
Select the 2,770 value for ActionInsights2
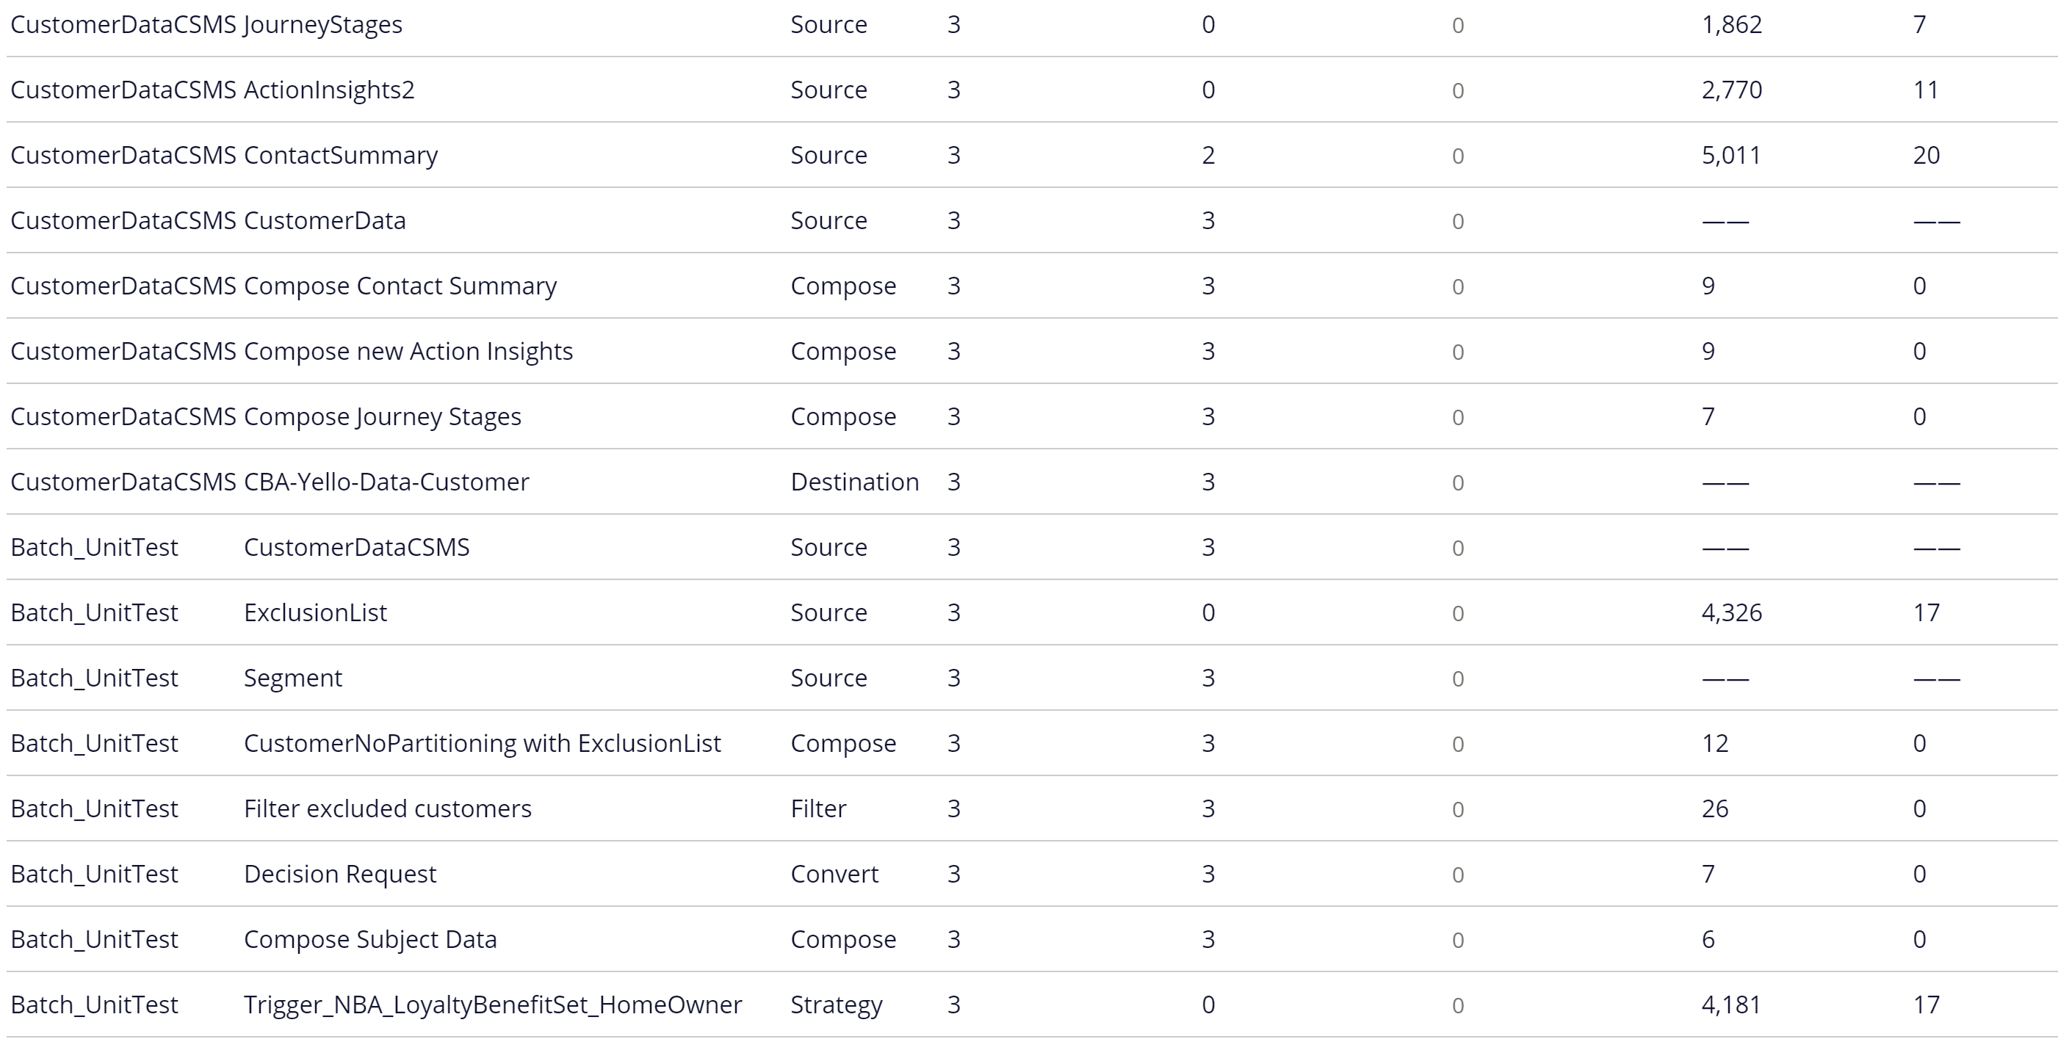click(x=1731, y=90)
